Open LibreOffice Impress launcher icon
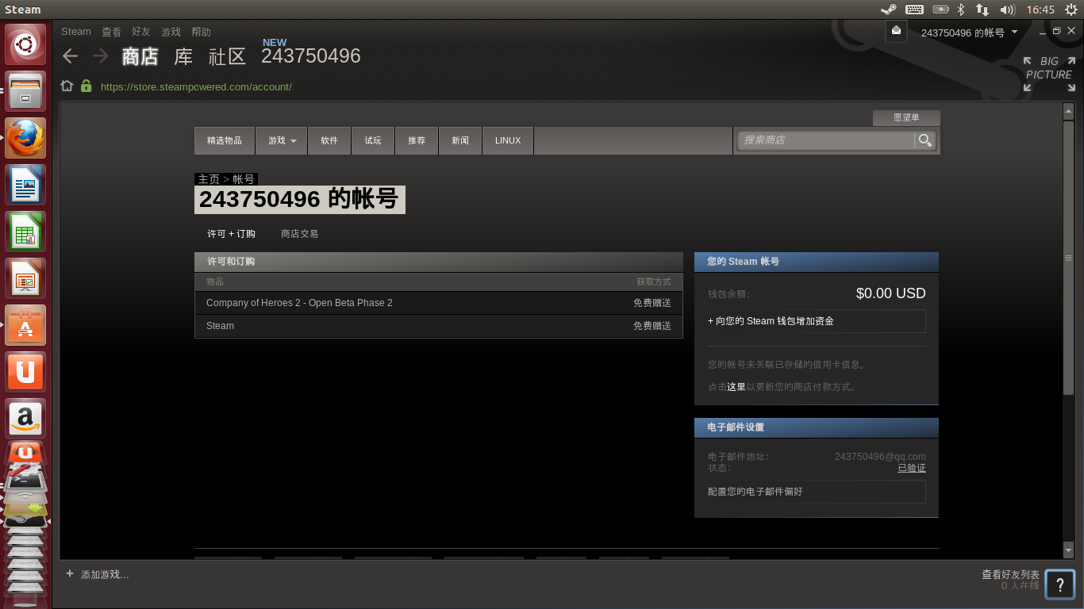This screenshot has height=609, width=1084. click(x=25, y=278)
